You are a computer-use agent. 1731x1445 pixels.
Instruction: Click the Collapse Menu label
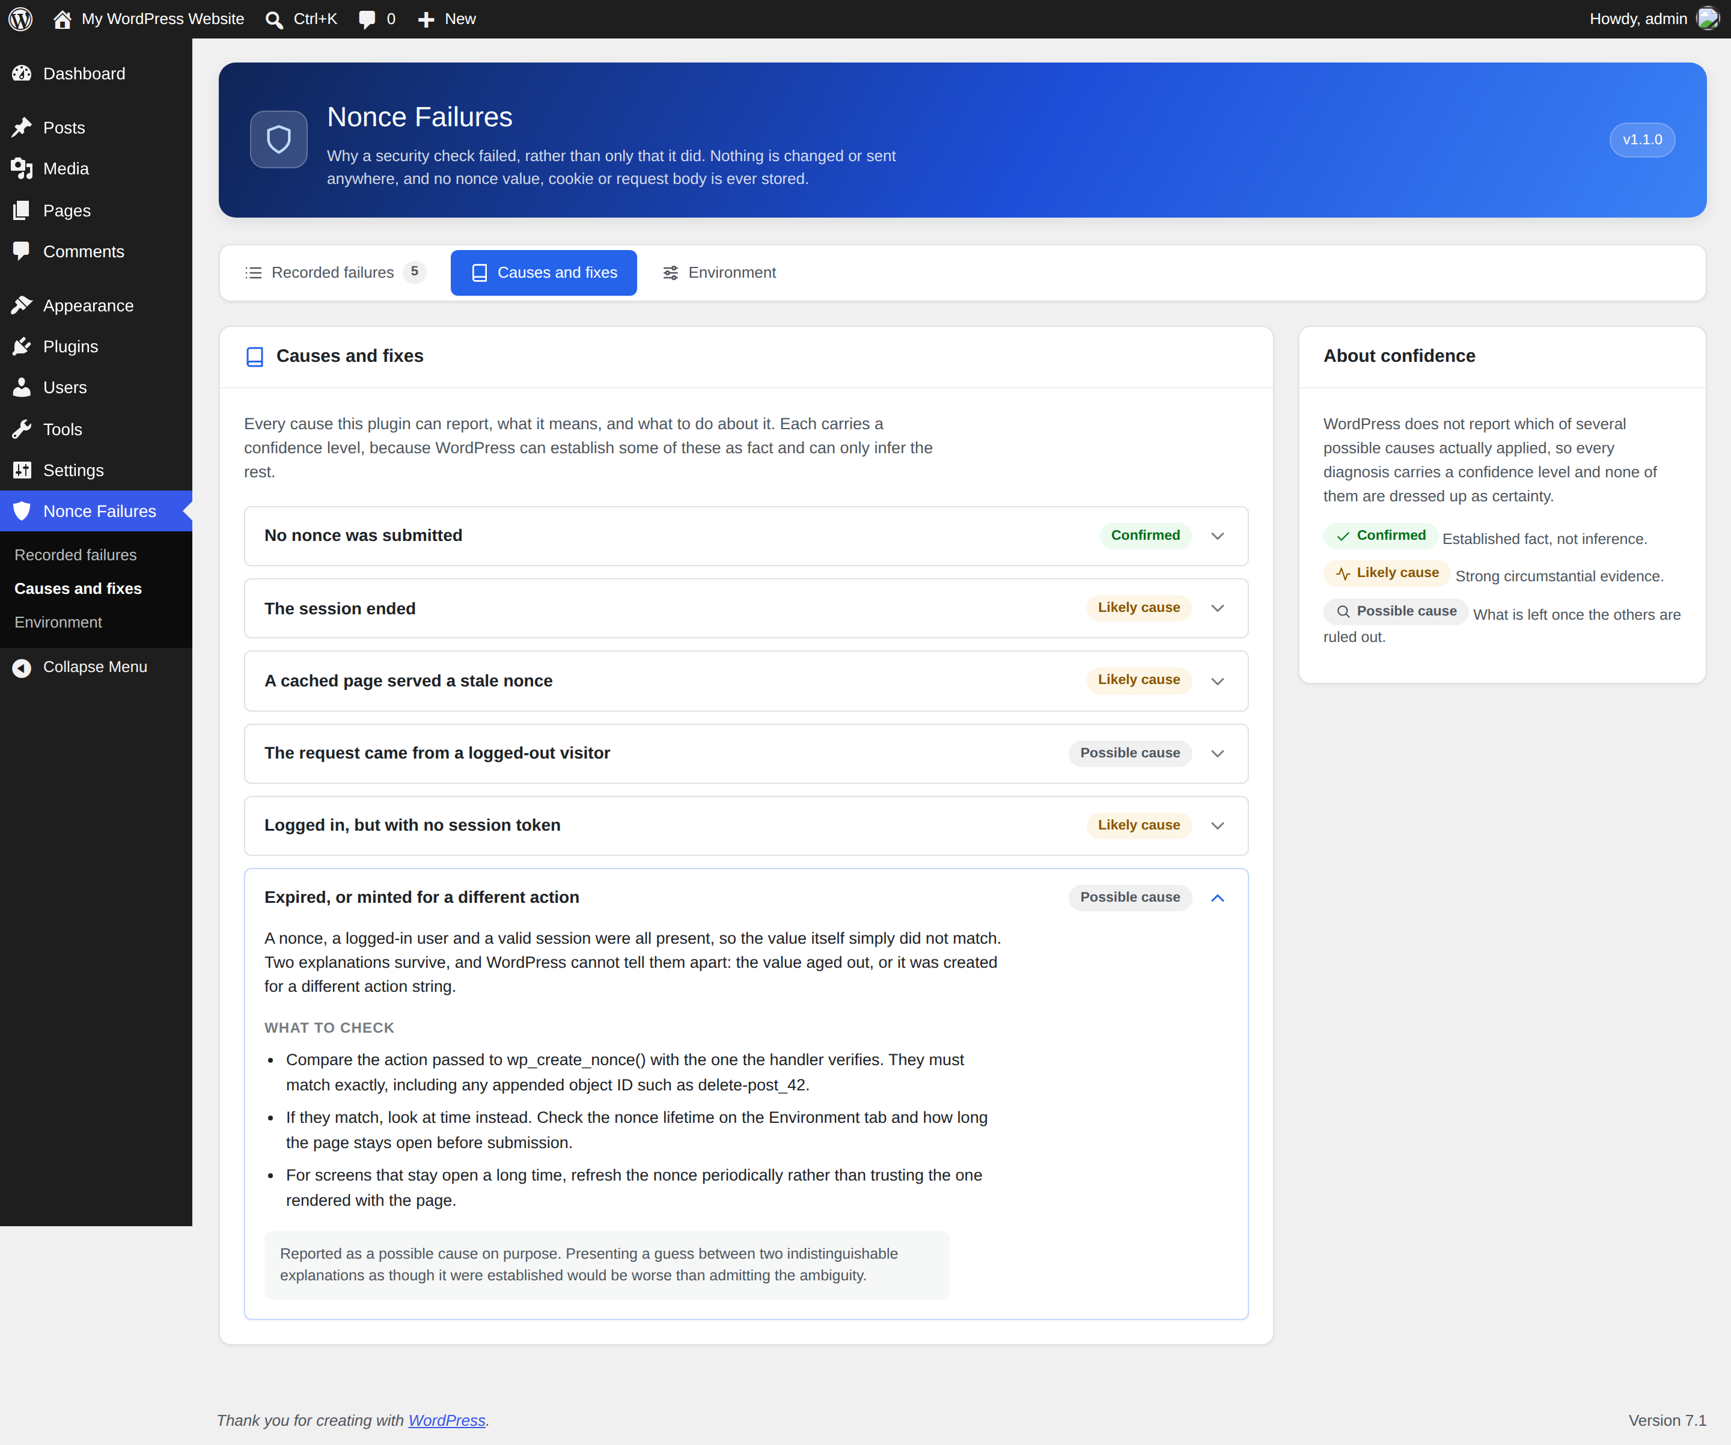96,667
